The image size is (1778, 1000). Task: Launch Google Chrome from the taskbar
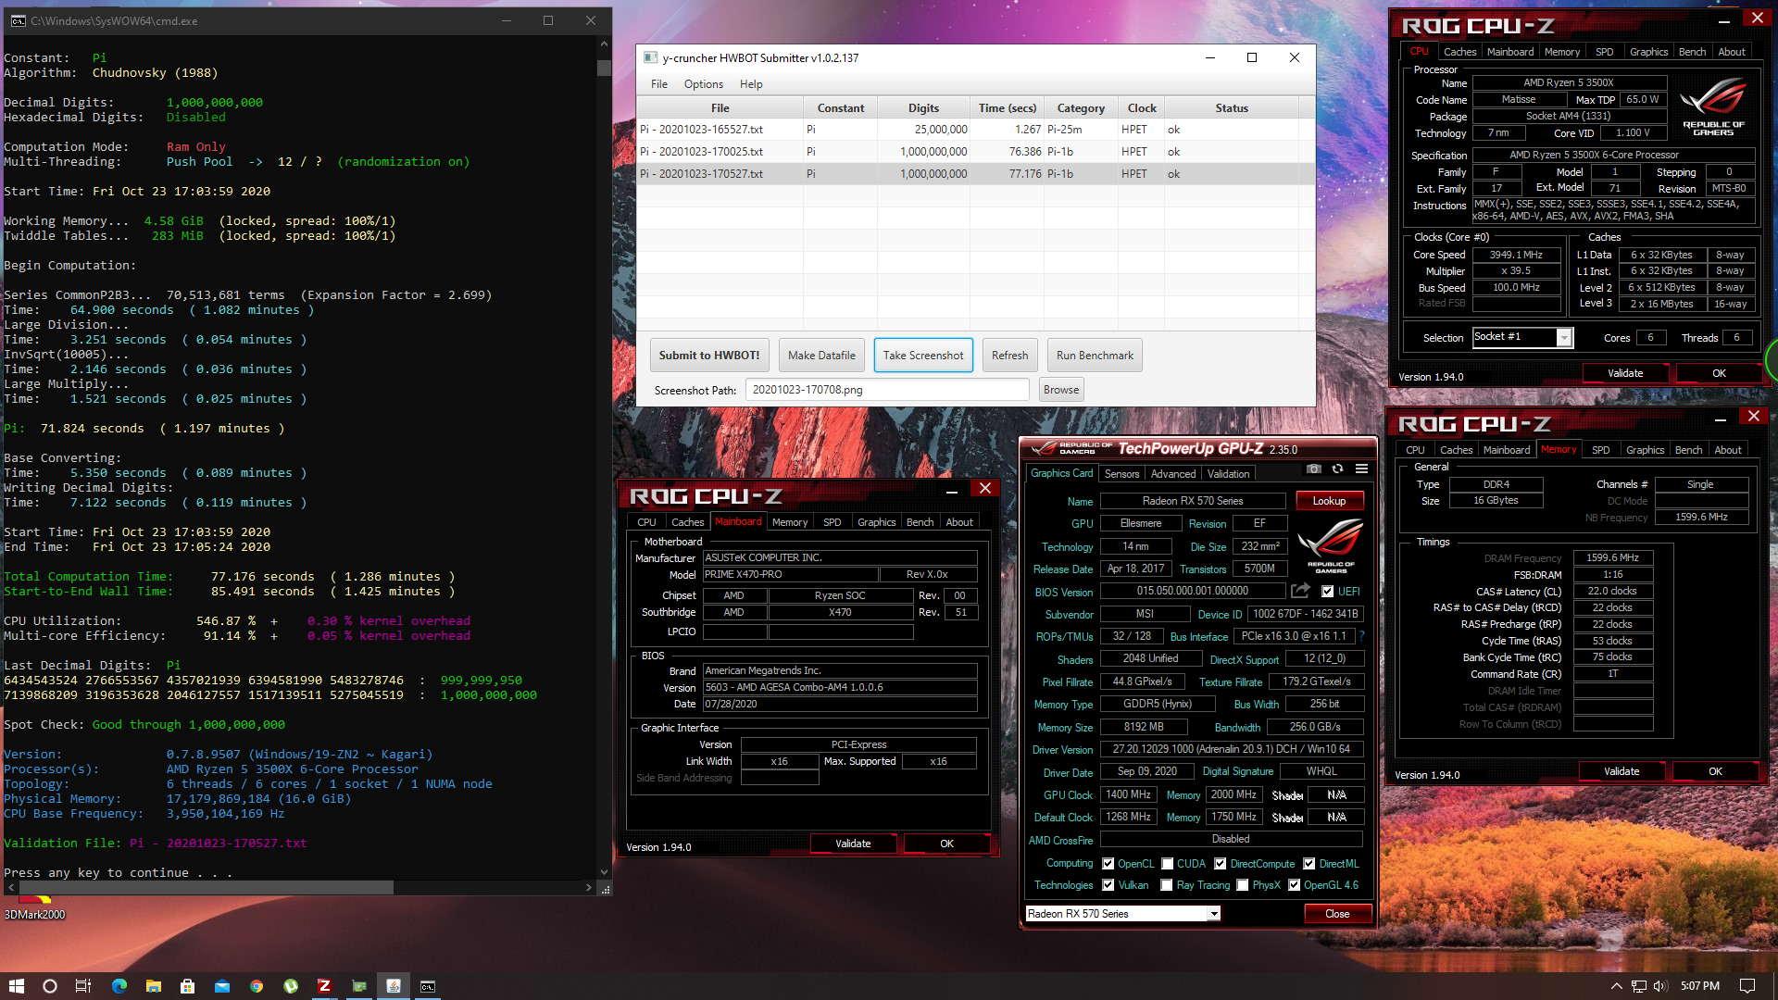(257, 986)
